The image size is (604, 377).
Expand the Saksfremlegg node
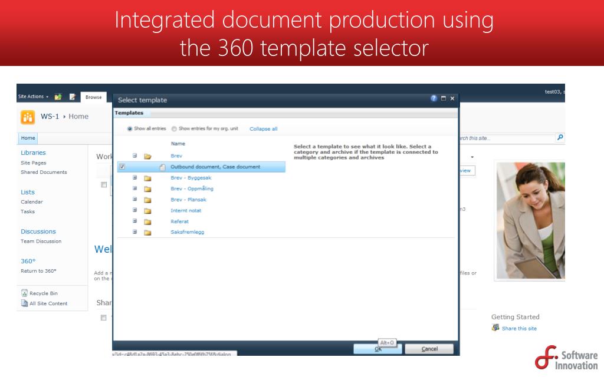coord(135,232)
